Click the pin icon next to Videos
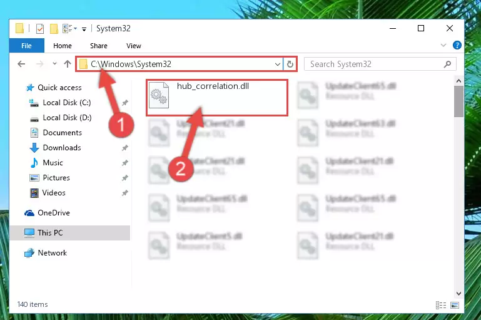The image size is (481, 320). (125, 193)
